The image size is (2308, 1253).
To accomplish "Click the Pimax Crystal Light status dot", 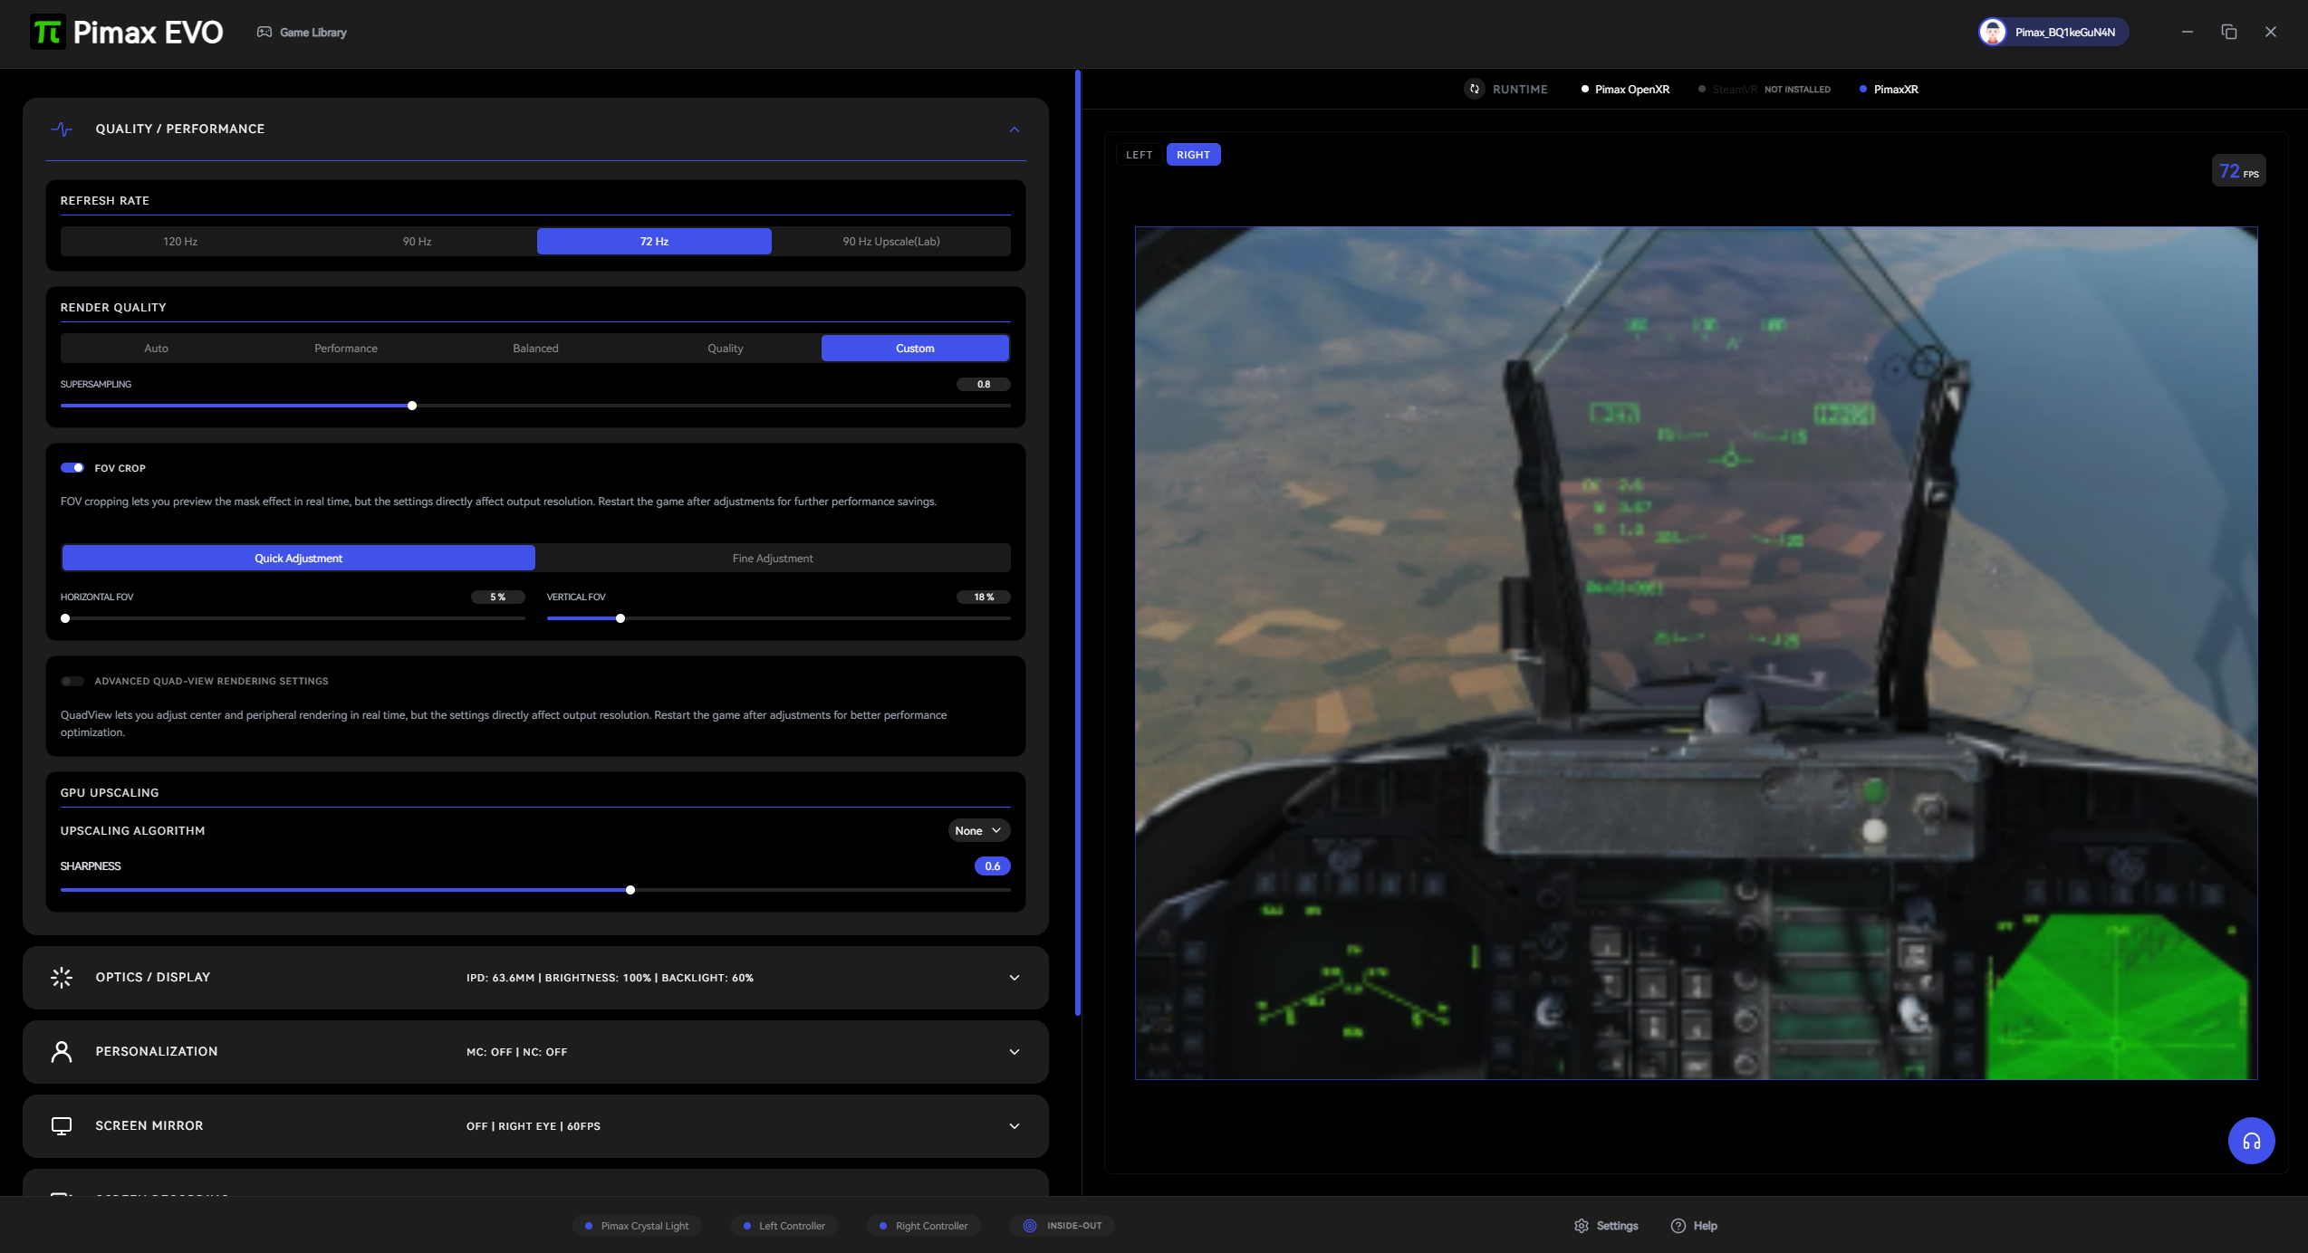I will click(x=589, y=1226).
